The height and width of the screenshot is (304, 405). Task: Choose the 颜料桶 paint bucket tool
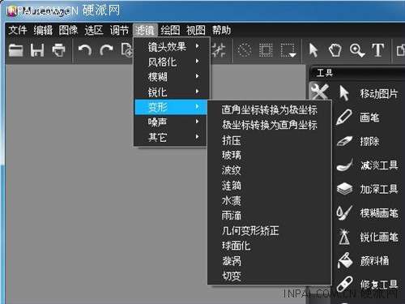[363, 260]
